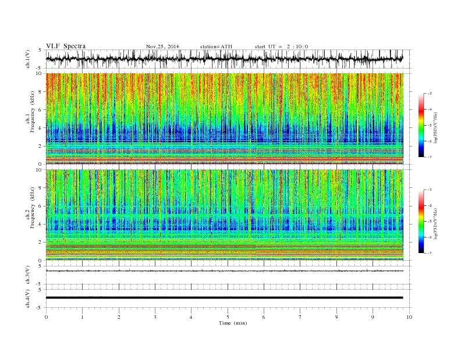The height and width of the screenshot is (356, 461).
Task: Click the ch.2 frequency tick "4"
Action: [41, 225]
